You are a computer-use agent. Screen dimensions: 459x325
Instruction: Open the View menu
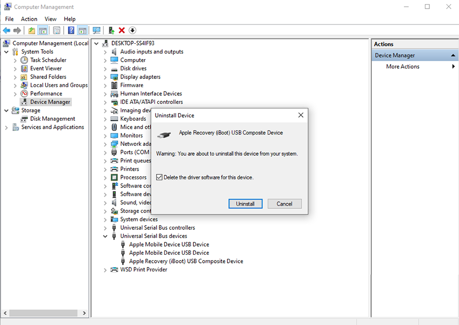[x=50, y=19]
